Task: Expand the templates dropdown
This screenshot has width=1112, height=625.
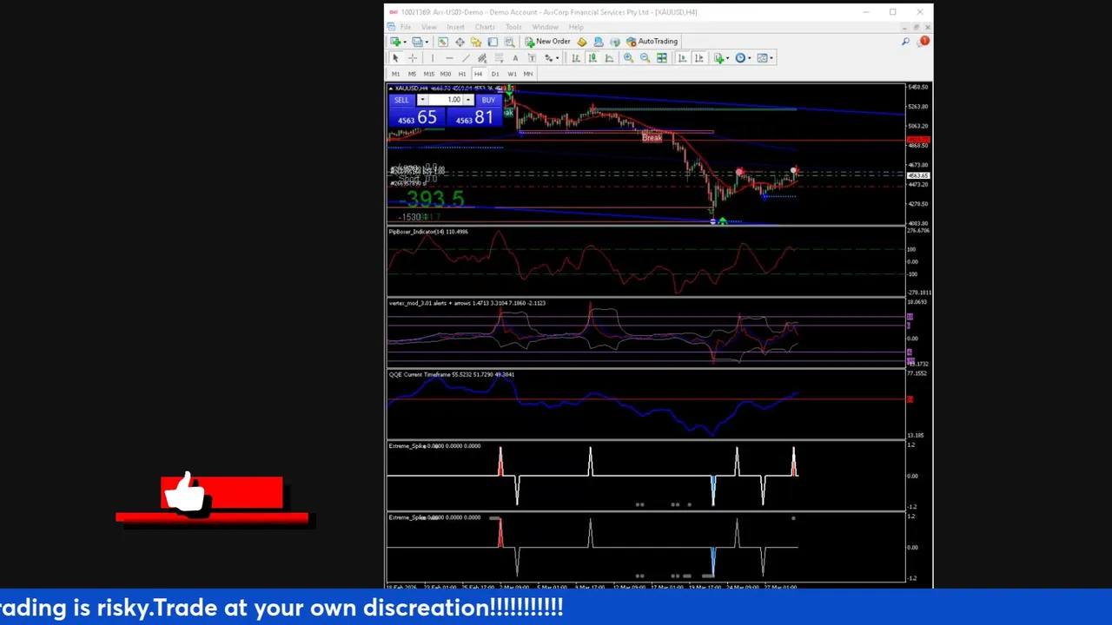Action: [x=772, y=58]
